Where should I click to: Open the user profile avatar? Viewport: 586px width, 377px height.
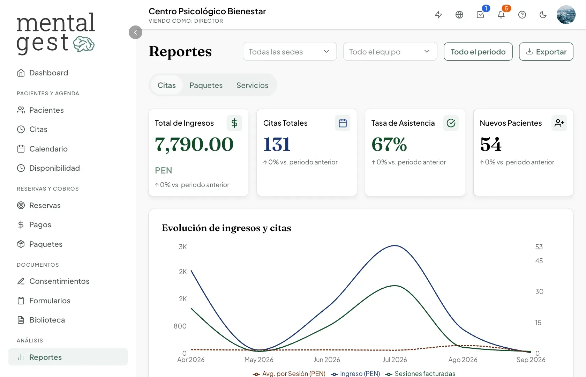566,15
